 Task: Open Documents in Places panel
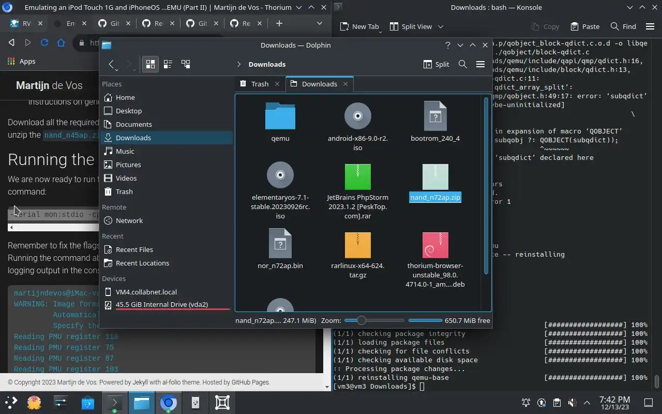click(x=167, y=124)
